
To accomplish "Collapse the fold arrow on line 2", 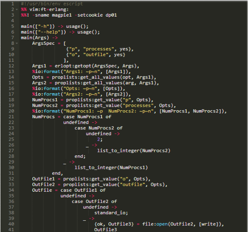I will pyautogui.click(x=17, y=9).
